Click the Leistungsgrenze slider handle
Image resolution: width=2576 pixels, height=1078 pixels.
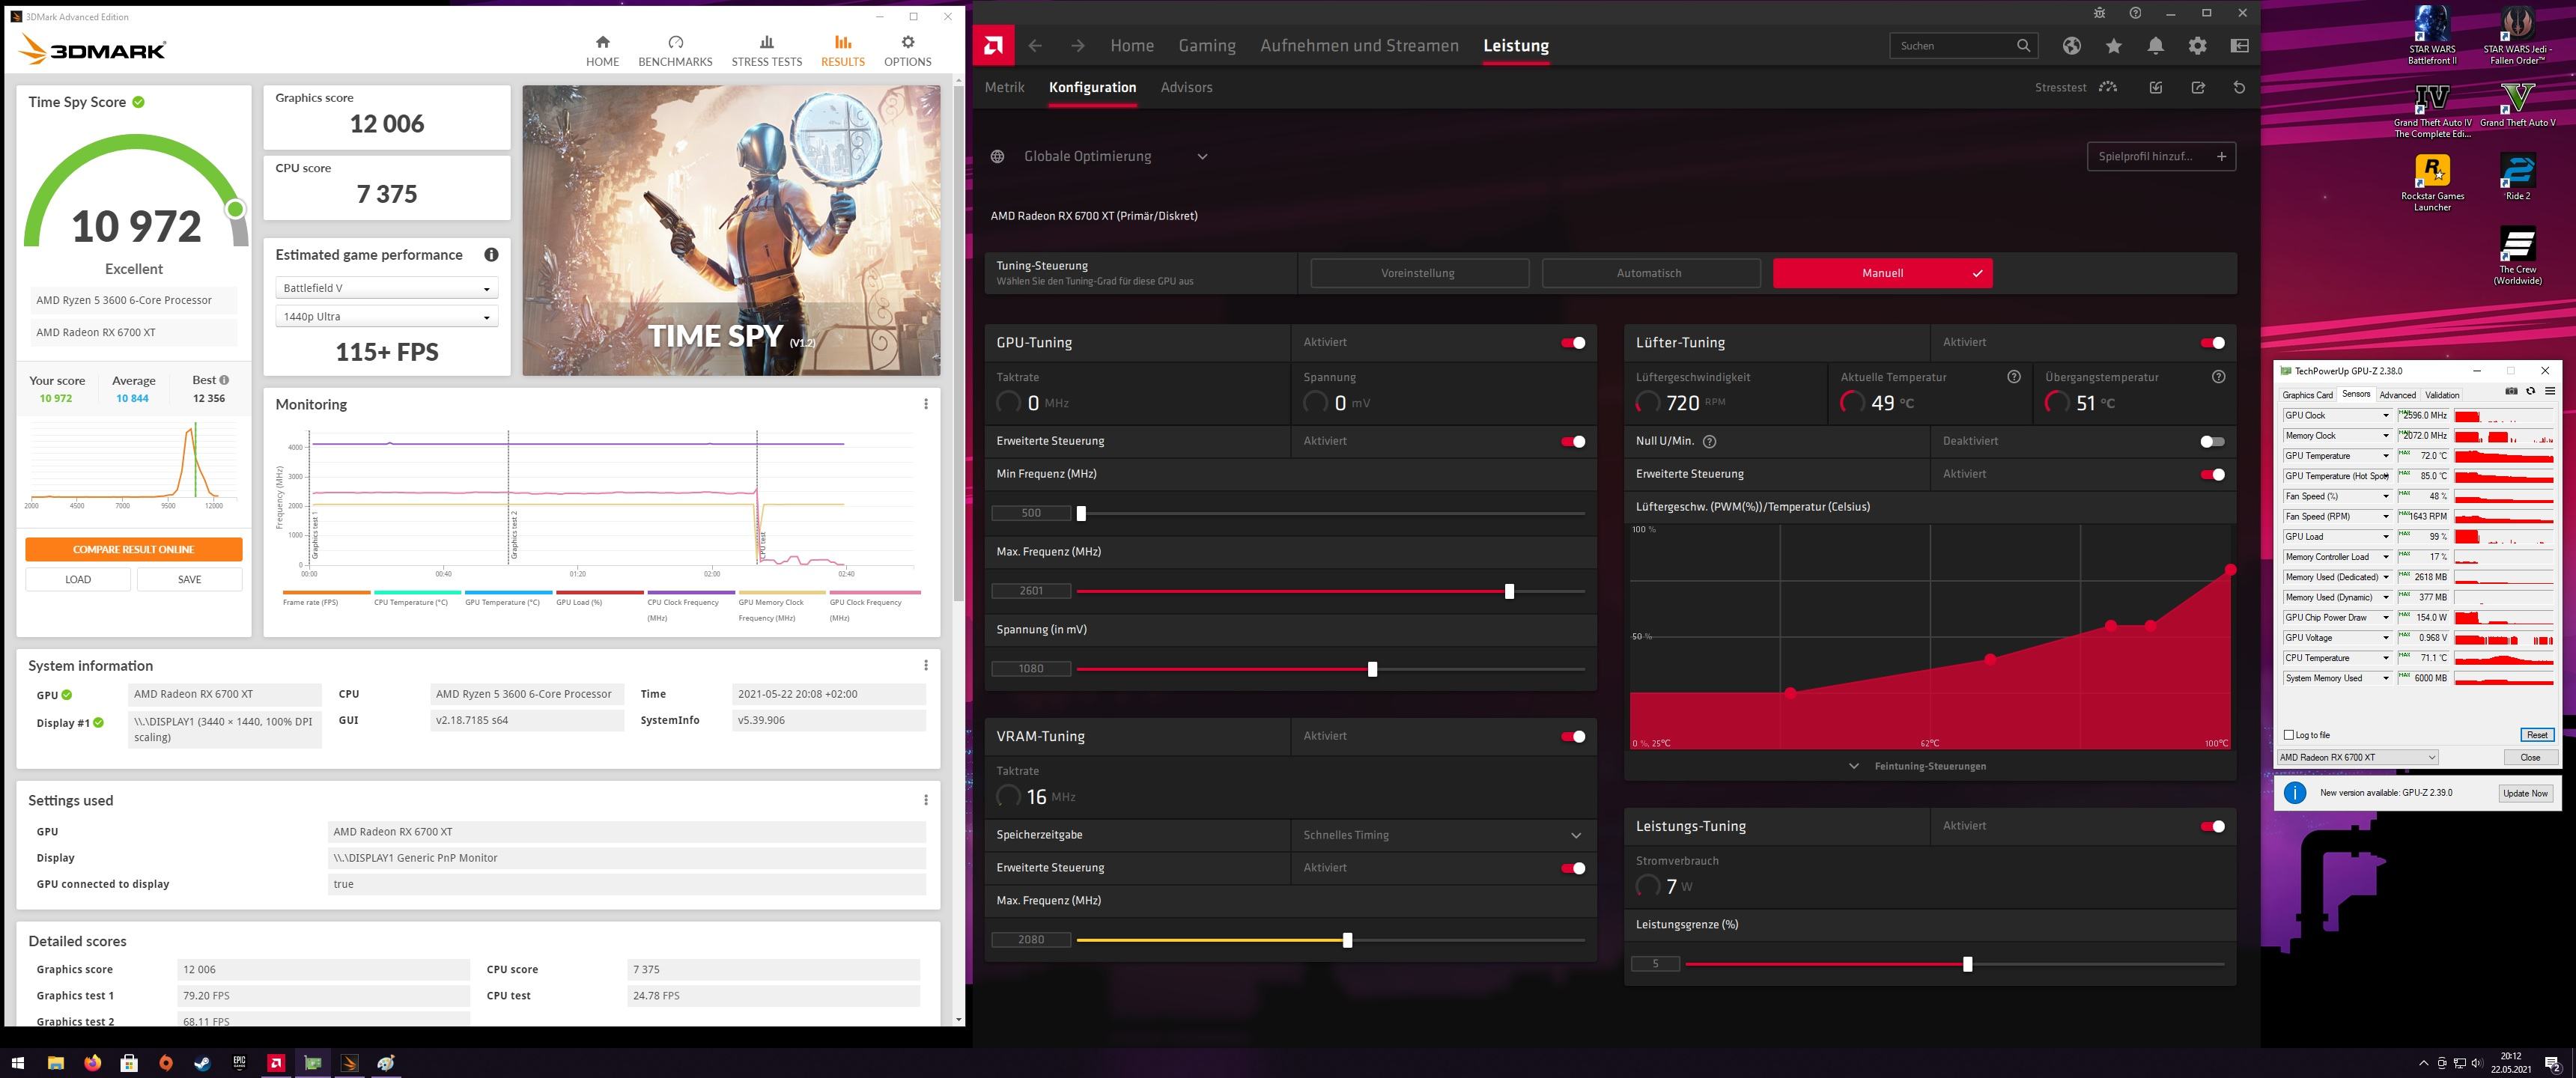pos(1967,964)
